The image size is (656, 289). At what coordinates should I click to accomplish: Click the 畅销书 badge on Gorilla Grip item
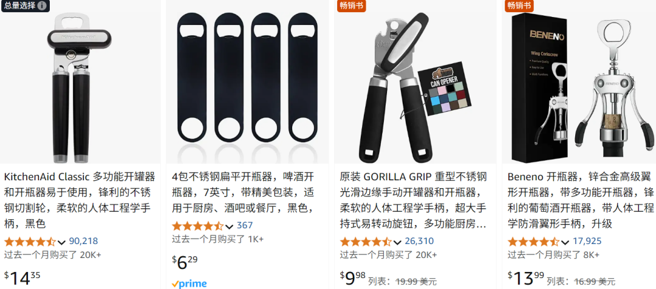[352, 6]
